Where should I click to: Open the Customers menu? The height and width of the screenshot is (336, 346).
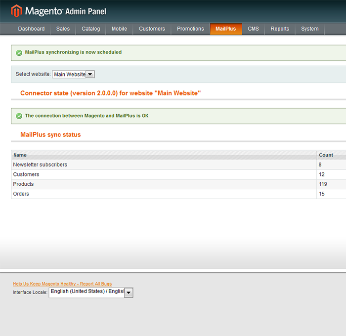coord(152,29)
